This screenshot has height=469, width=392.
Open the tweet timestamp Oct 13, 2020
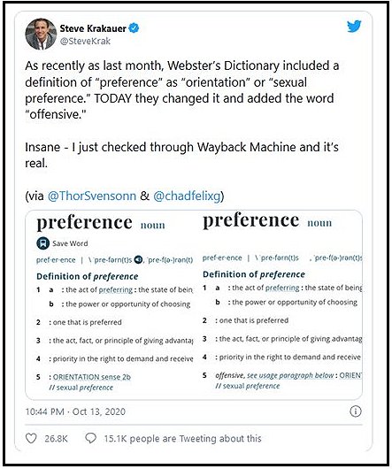[75, 411]
